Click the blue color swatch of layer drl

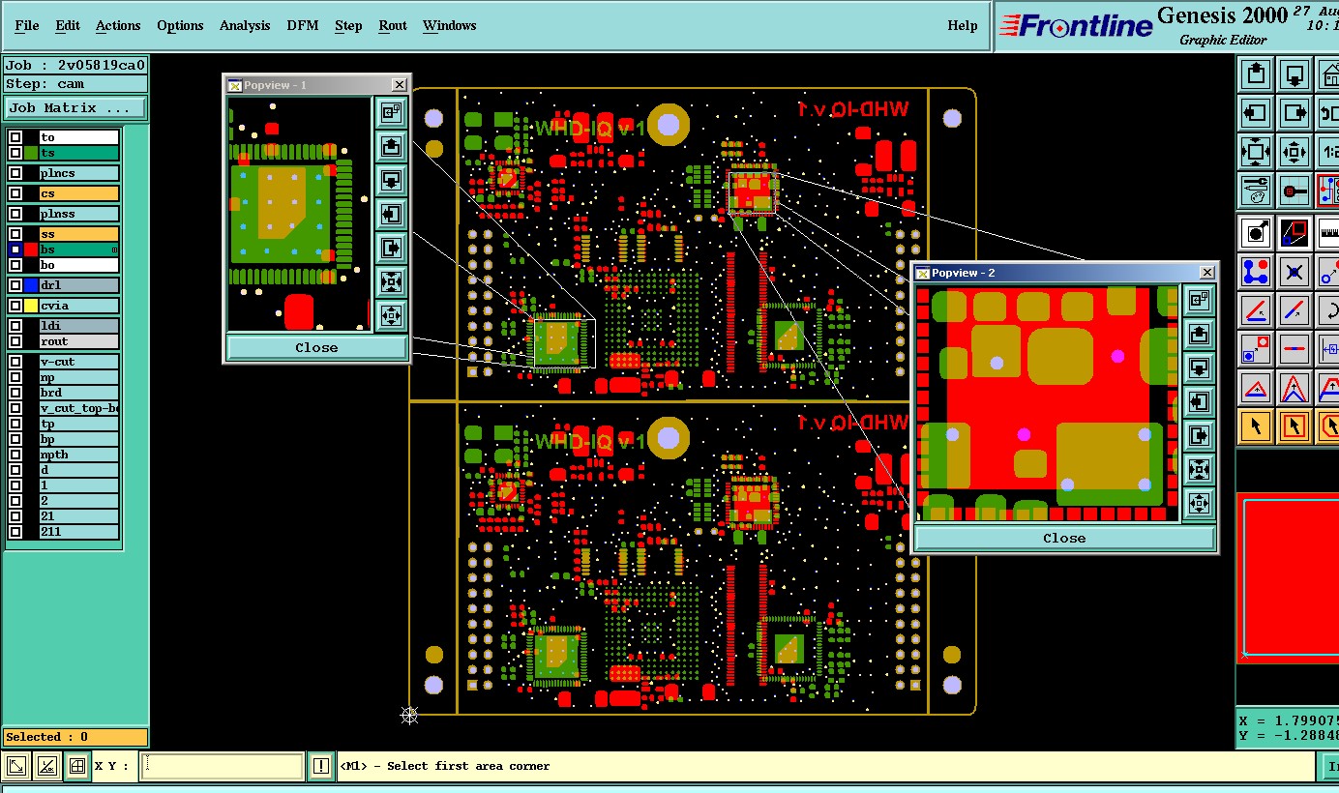click(31, 285)
